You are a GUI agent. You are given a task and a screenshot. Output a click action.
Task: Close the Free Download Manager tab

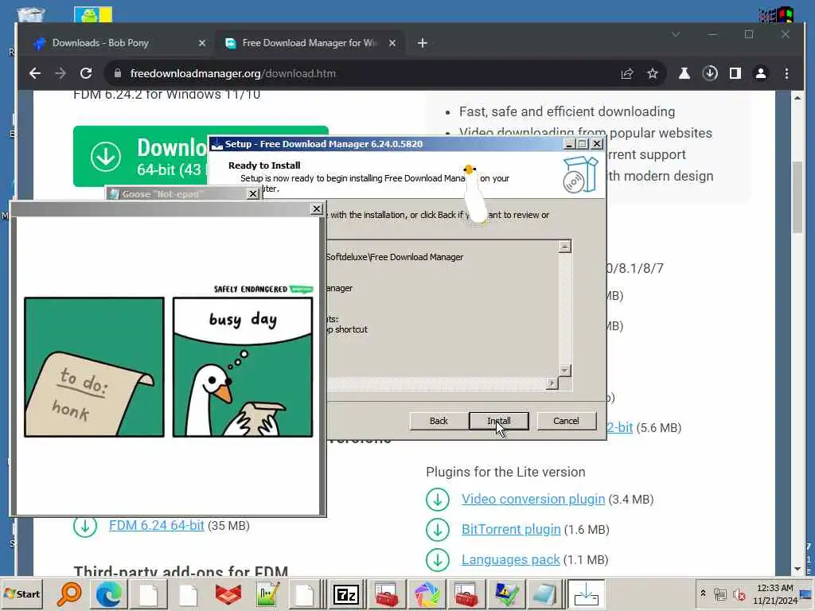point(392,43)
